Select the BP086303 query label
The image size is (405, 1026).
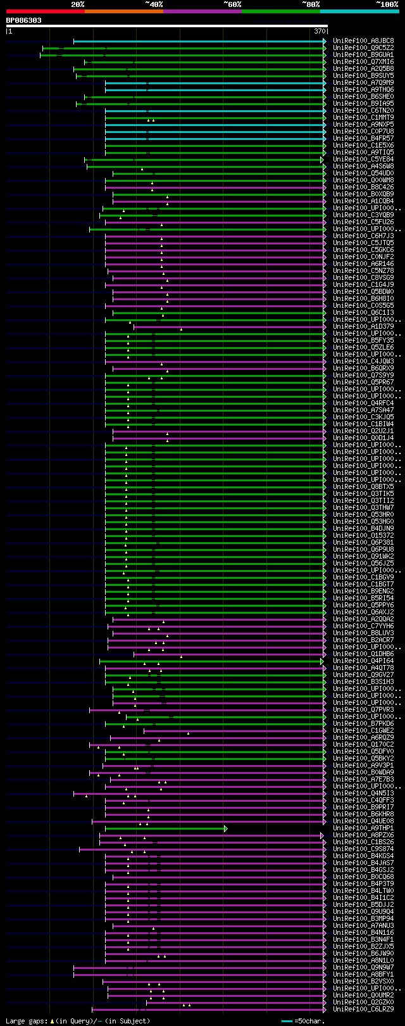point(24,20)
